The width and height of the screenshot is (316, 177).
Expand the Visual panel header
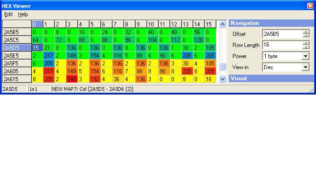pos(271,78)
